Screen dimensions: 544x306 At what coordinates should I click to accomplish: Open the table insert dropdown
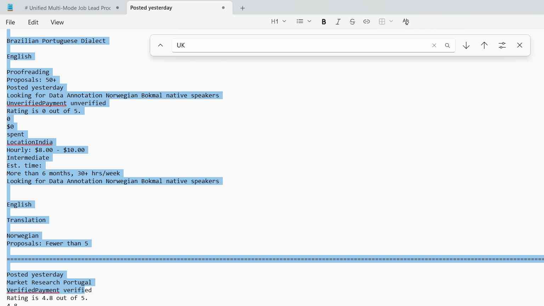coord(386,22)
